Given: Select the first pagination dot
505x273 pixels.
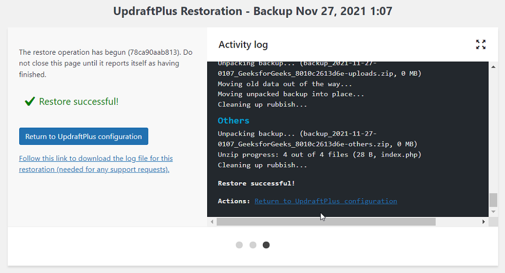Looking at the screenshot, I should (x=239, y=245).
